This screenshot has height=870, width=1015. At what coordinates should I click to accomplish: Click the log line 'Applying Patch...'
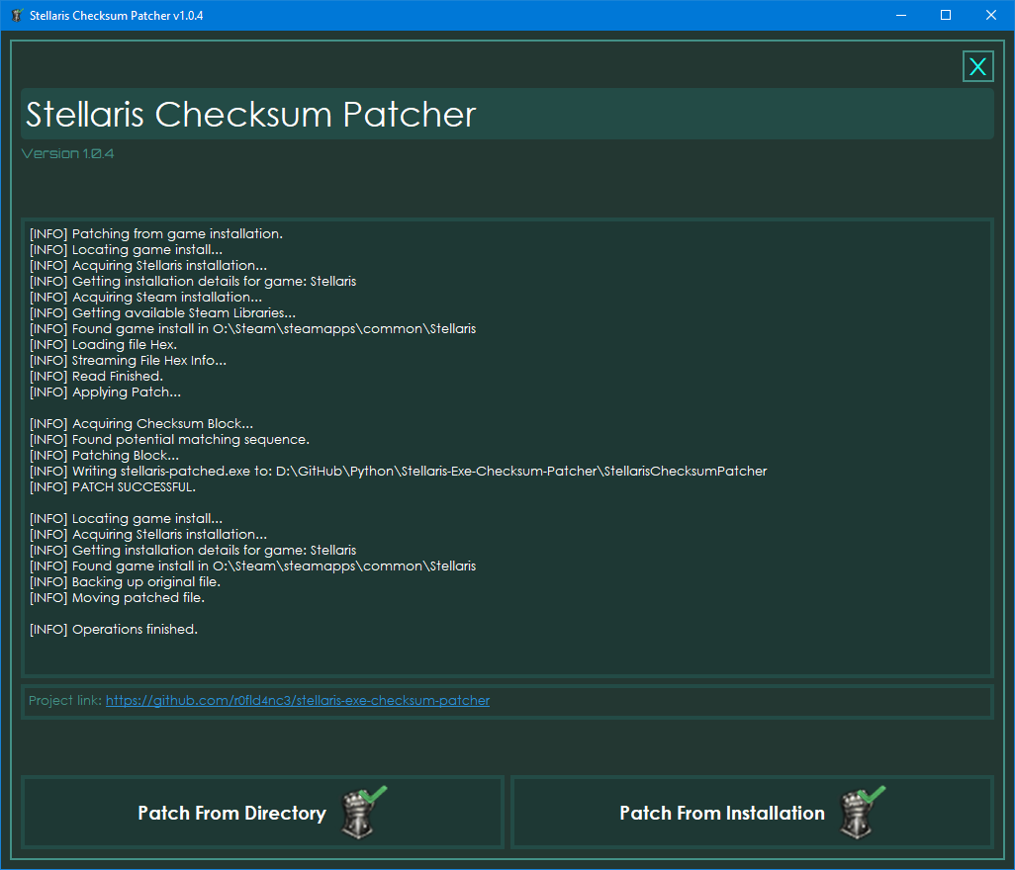click(x=106, y=391)
